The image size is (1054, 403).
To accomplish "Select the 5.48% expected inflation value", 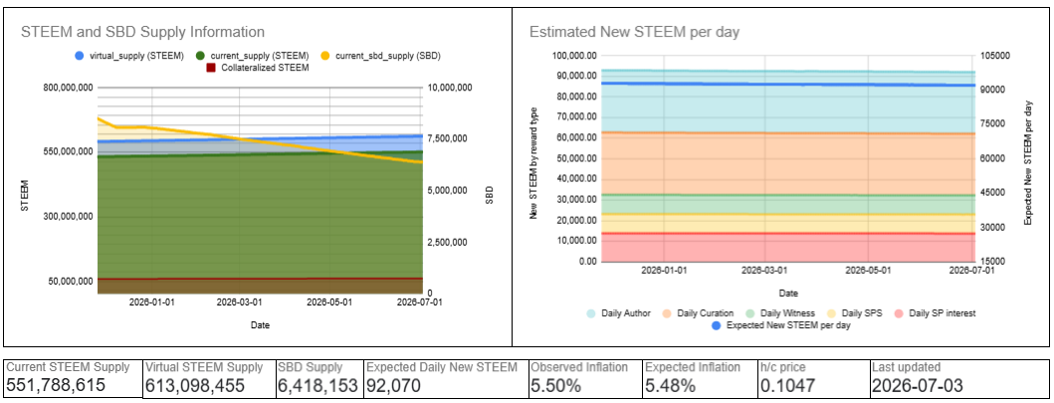I will coord(671,385).
